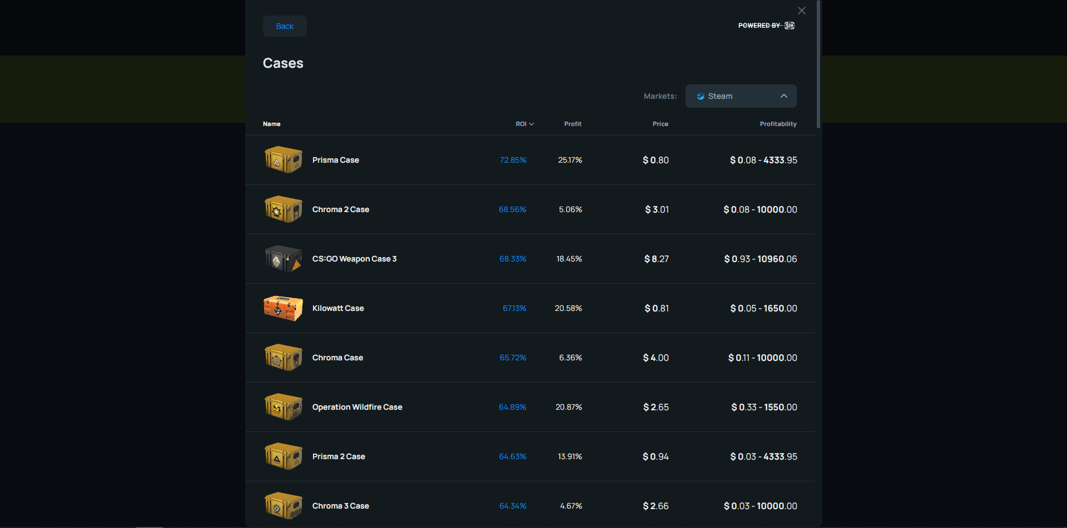
Task: Sort cases by the Price column header
Action: click(x=660, y=124)
